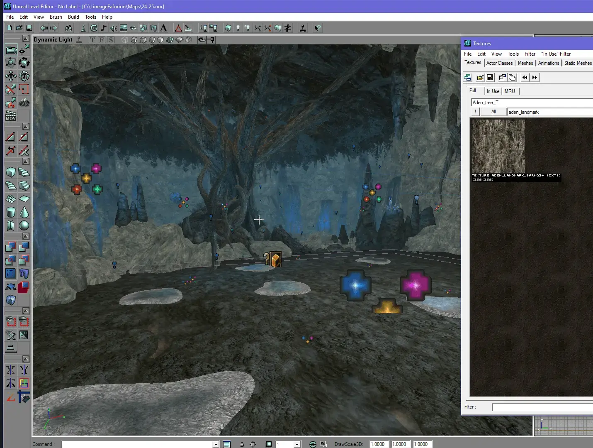Click the Textures Filter input field
Image resolution: width=593 pixels, height=448 pixels.
click(x=542, y=407)
